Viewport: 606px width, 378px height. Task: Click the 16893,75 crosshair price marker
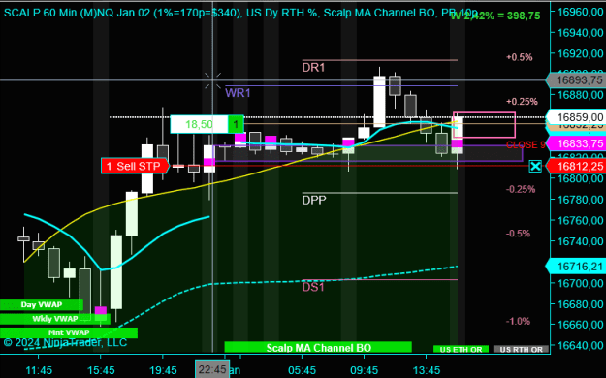pos(576,80)
